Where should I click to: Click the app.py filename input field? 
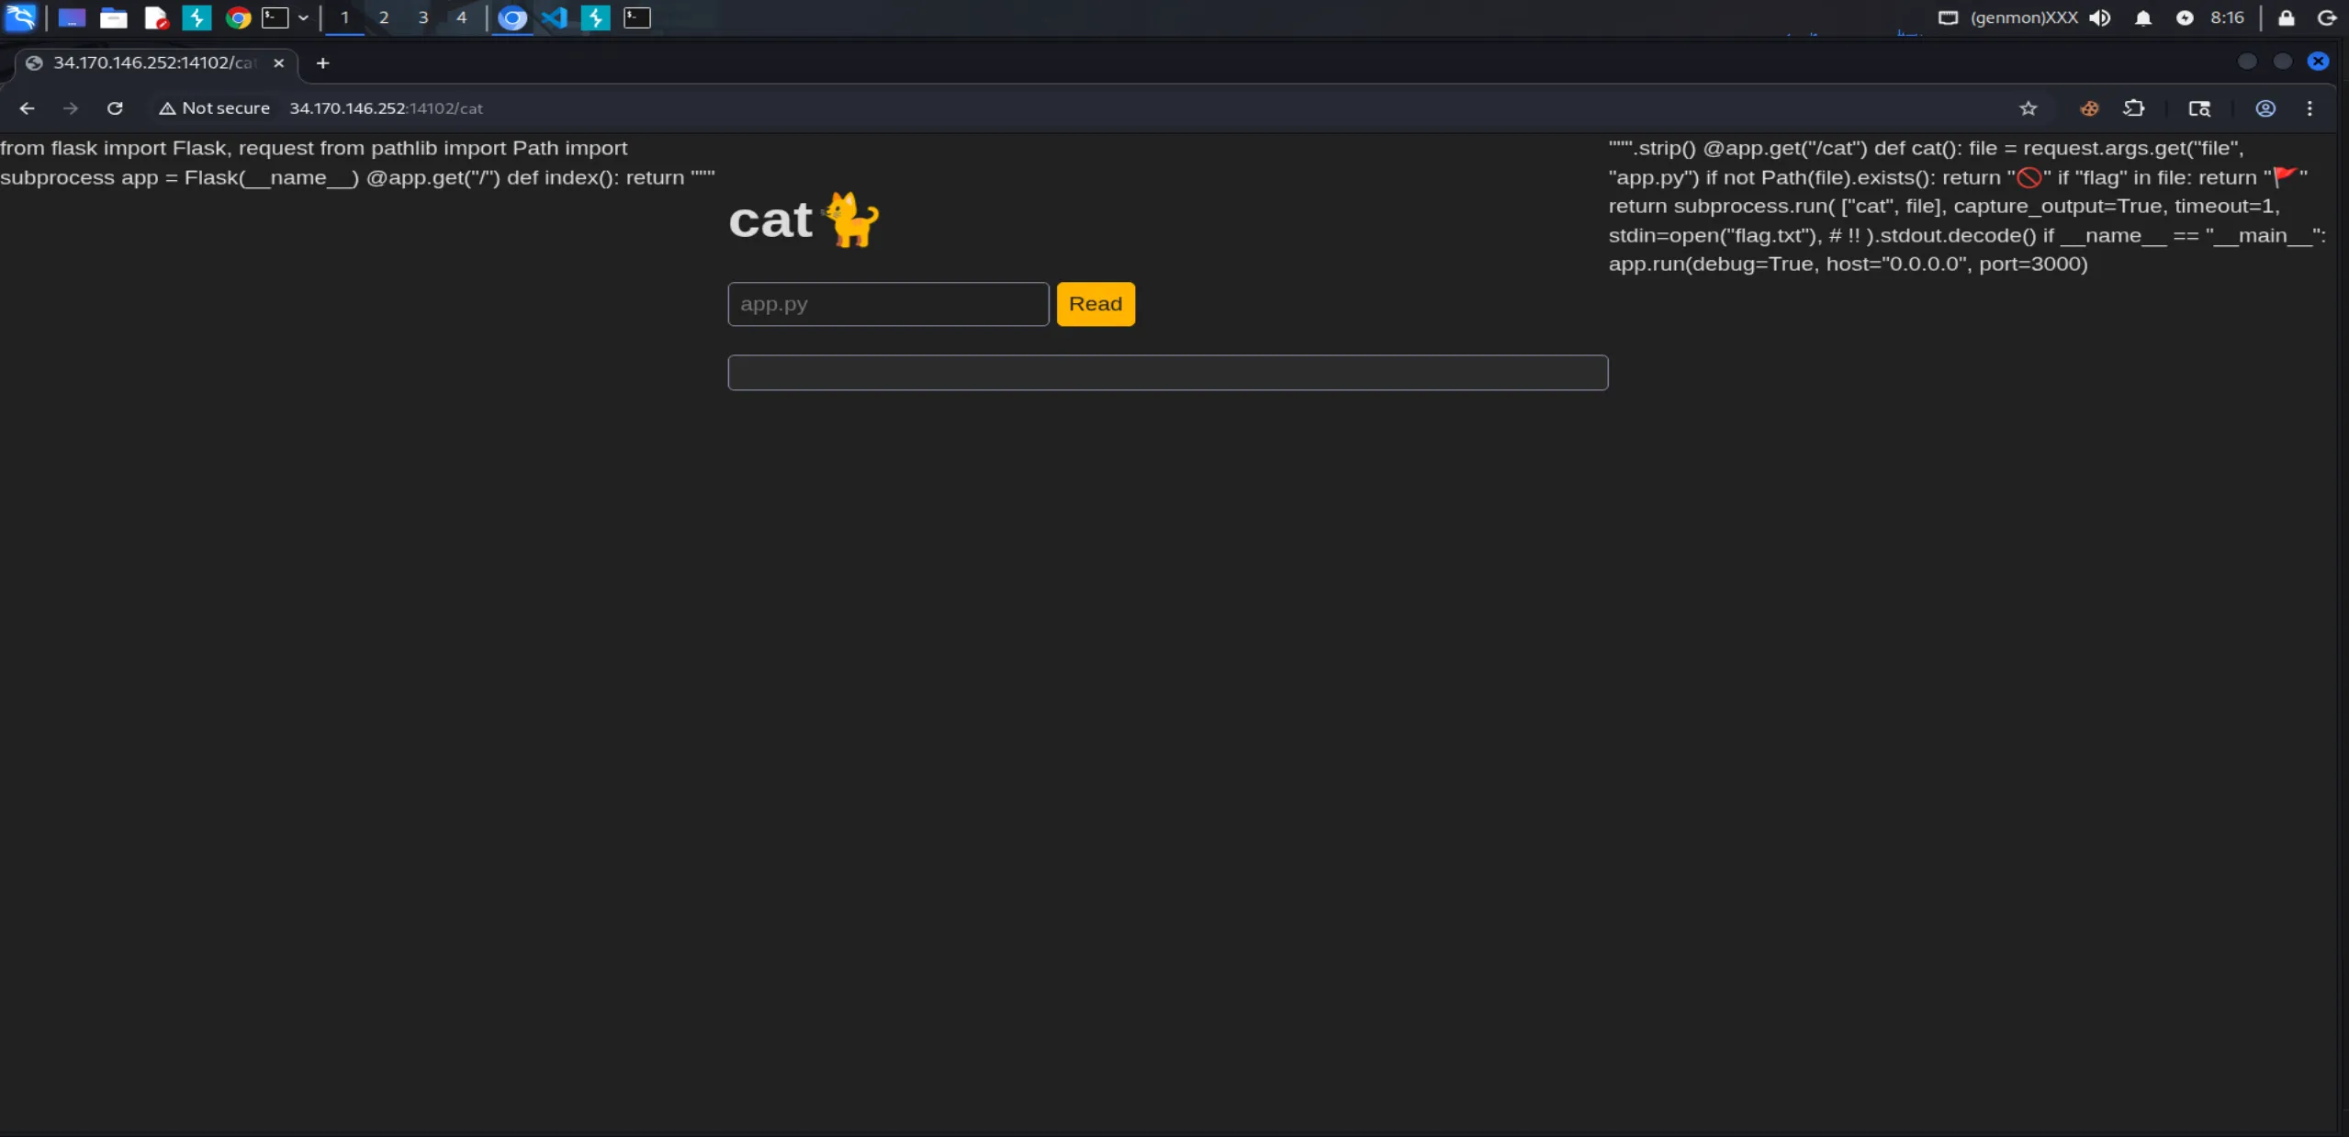tap(887, 304)
